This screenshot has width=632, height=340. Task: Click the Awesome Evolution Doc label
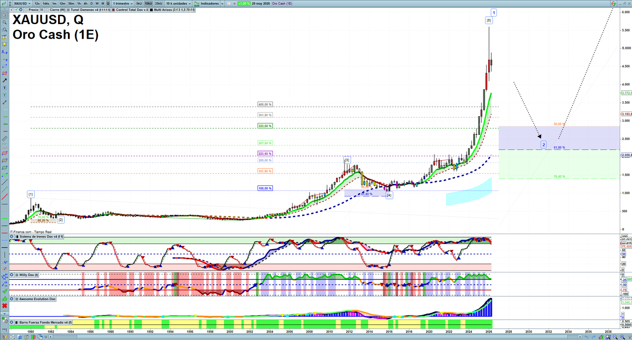(37, 299)
